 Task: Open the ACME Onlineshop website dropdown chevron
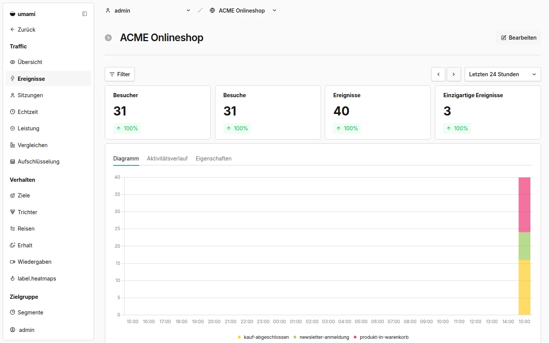[274, 10]
